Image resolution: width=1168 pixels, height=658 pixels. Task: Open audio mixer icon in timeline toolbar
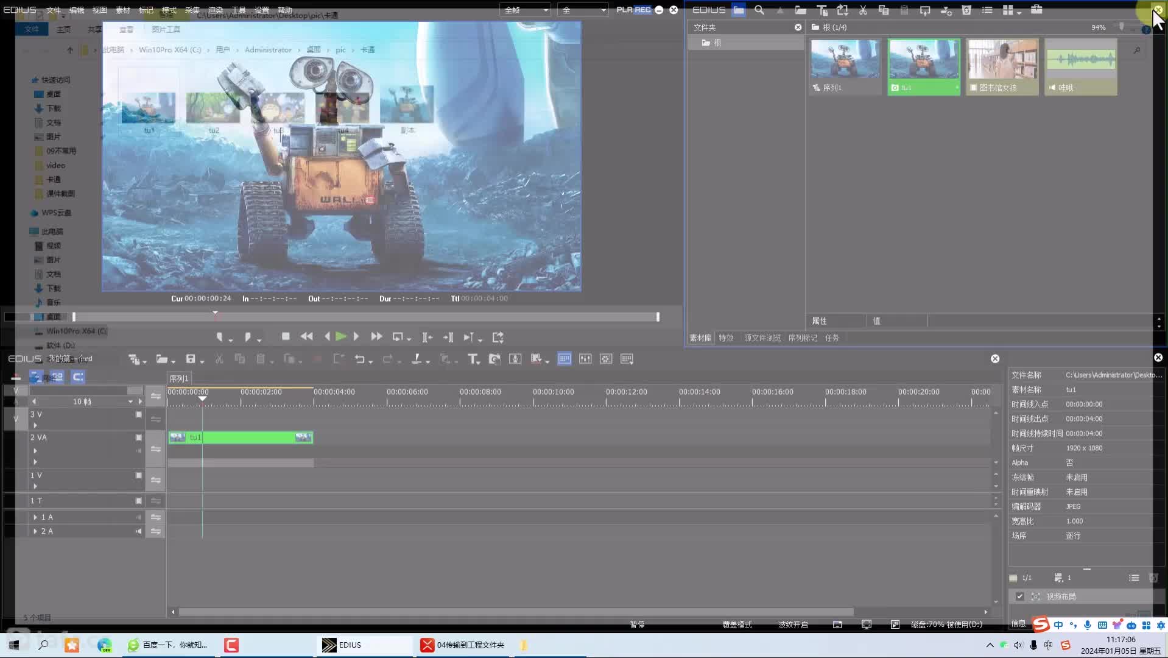pyautogui.click(x=585, y=359)
